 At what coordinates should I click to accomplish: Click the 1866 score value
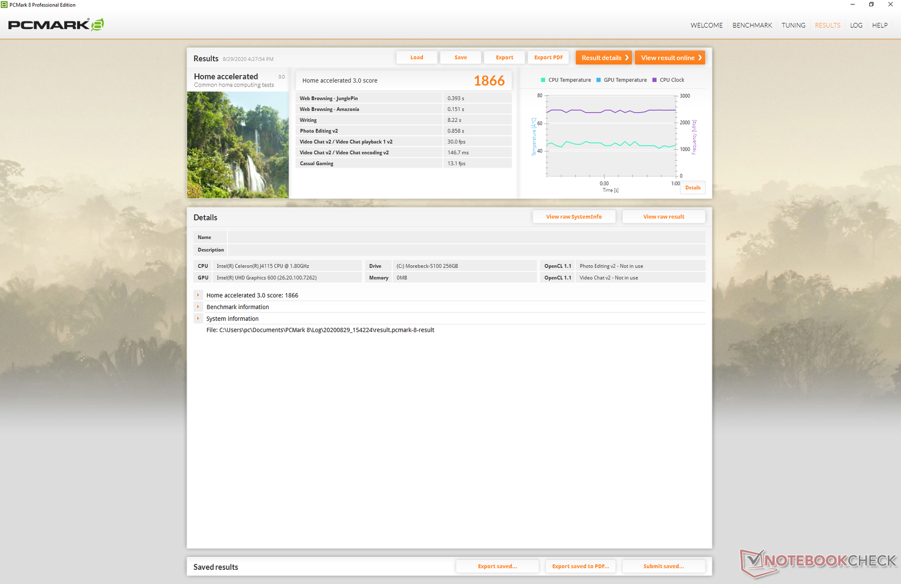tap(489, 81)
